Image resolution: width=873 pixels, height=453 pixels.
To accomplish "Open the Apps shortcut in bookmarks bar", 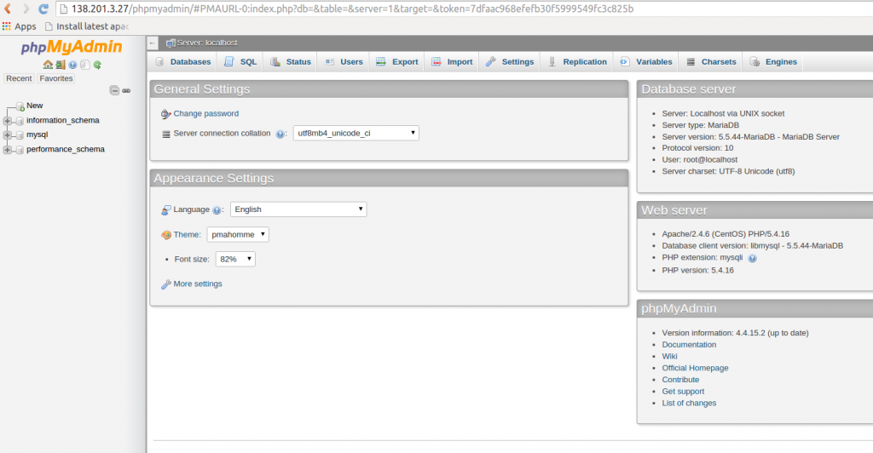I will coord(19,26).
